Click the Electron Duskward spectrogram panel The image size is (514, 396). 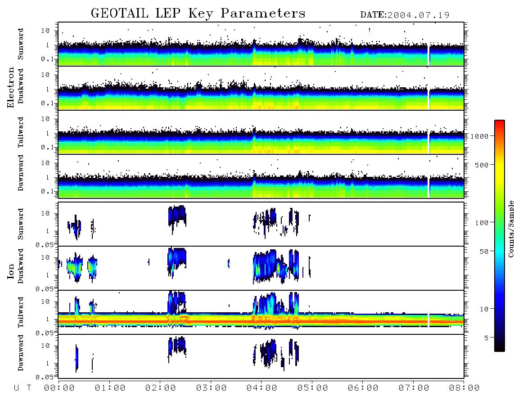pyautogui.click(x=261, y=88)
